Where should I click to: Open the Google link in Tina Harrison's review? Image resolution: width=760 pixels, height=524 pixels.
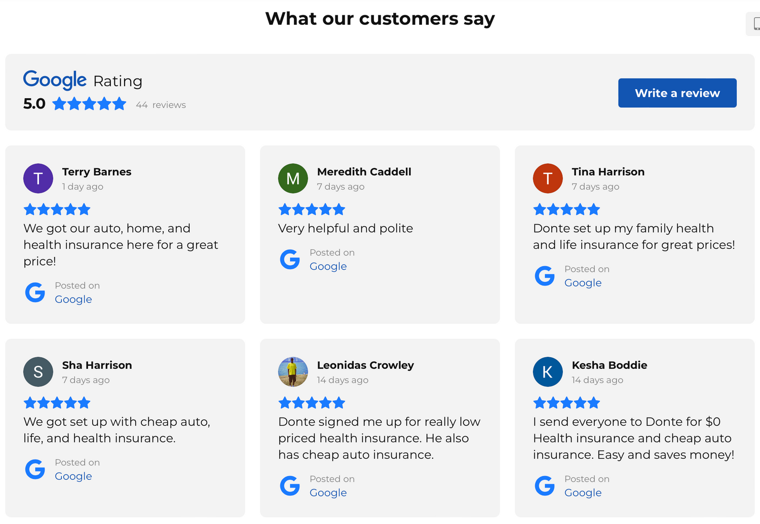tap(583, 283)
